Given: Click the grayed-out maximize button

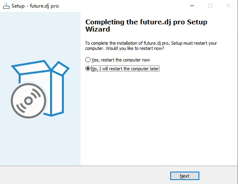Looking at the screenshot, I should pos(210,6).
